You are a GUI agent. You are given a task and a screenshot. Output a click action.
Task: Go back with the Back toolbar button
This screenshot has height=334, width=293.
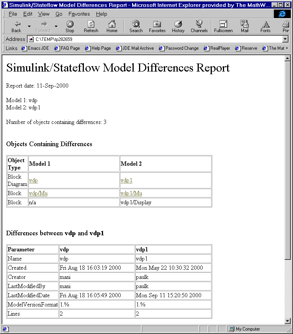coord(16,27)
